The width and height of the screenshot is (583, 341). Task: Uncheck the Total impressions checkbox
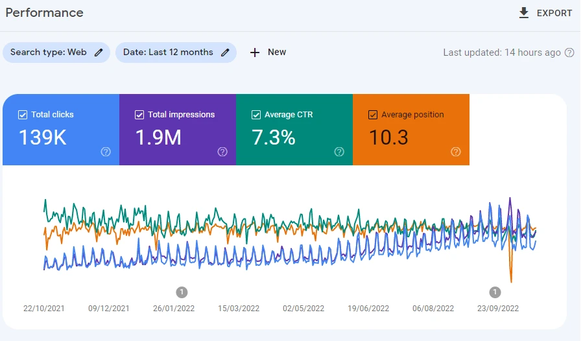[139, 115]
